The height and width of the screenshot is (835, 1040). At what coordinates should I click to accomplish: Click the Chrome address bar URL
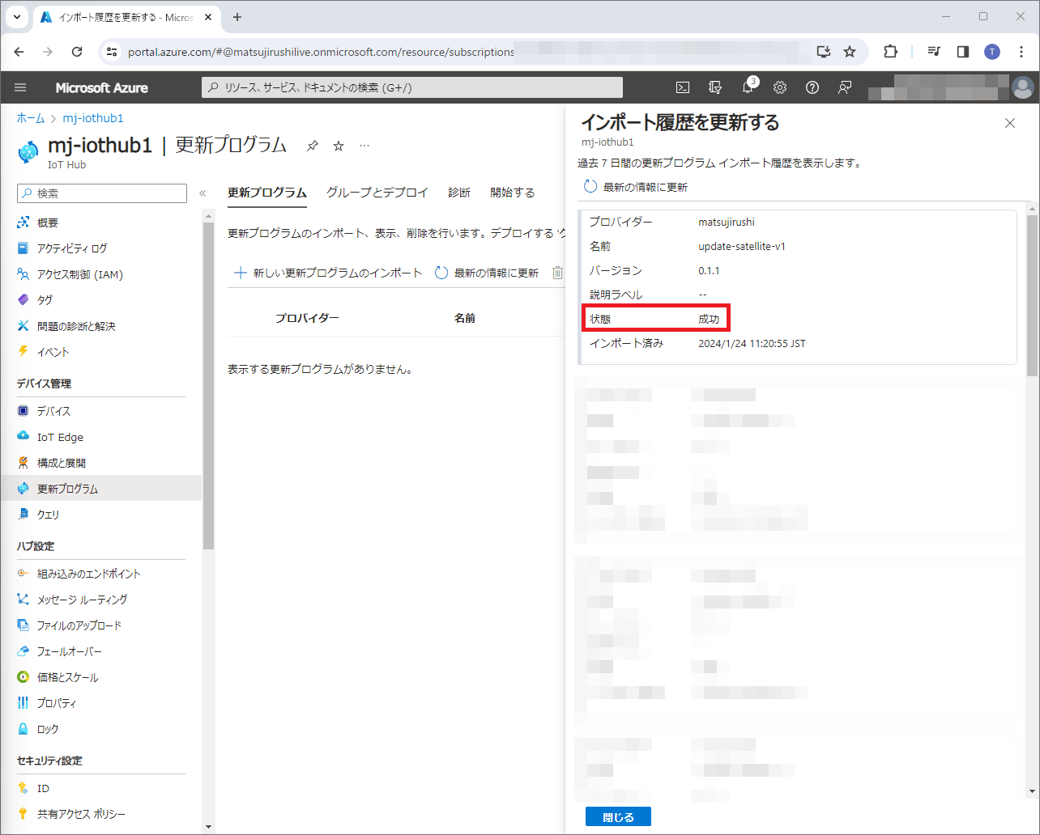click(321, 52)
